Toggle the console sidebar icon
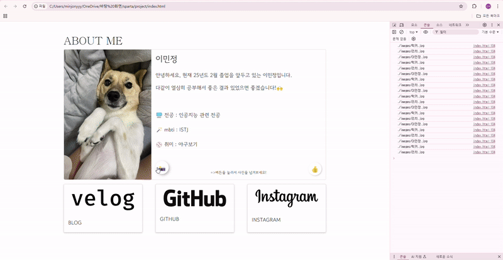The width and height of the screenshot is (503, 260). (x=394, y=32)
